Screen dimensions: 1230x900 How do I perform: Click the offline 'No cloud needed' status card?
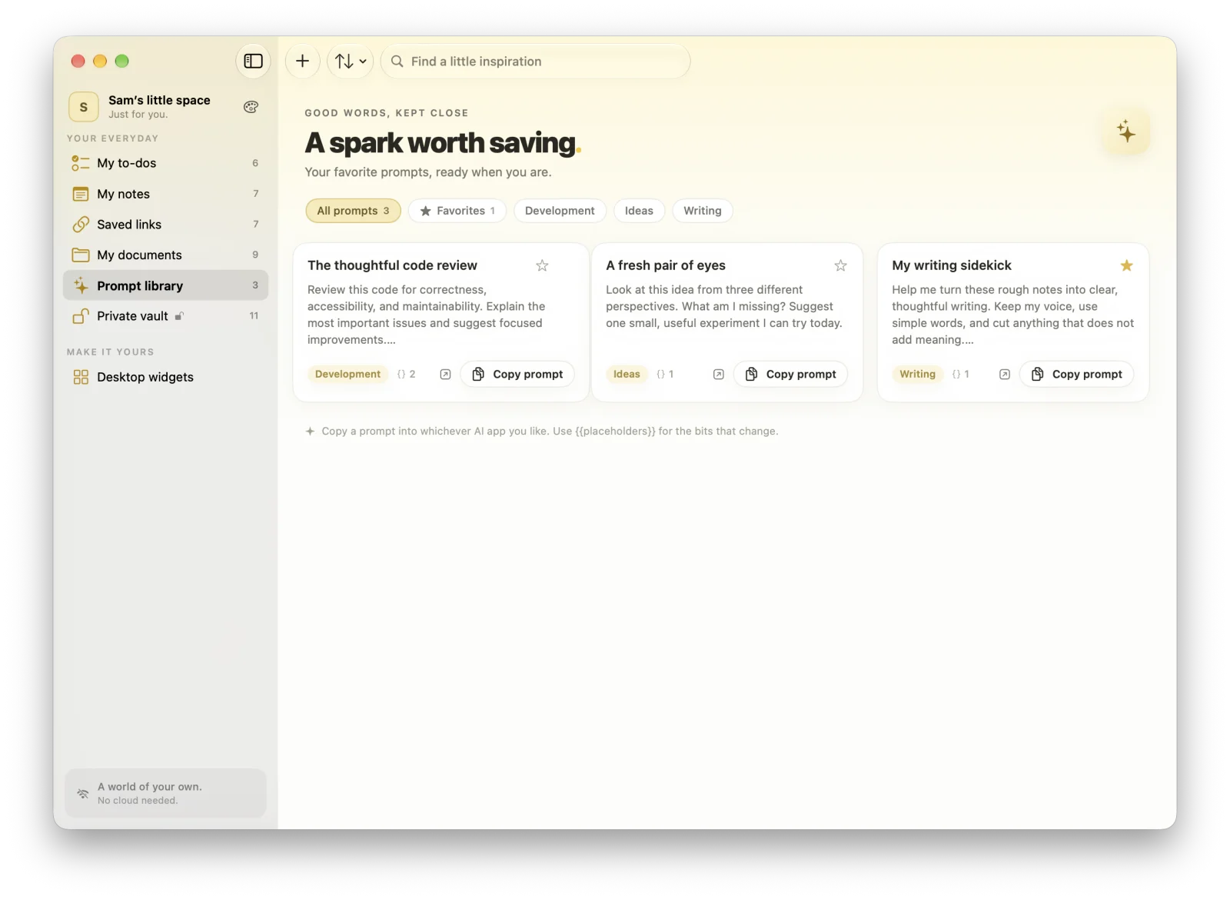pyautogui.click(x=165, y=793)
